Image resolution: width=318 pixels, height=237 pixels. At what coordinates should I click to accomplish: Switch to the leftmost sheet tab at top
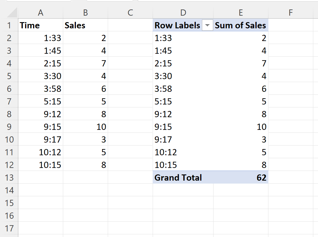38,1
